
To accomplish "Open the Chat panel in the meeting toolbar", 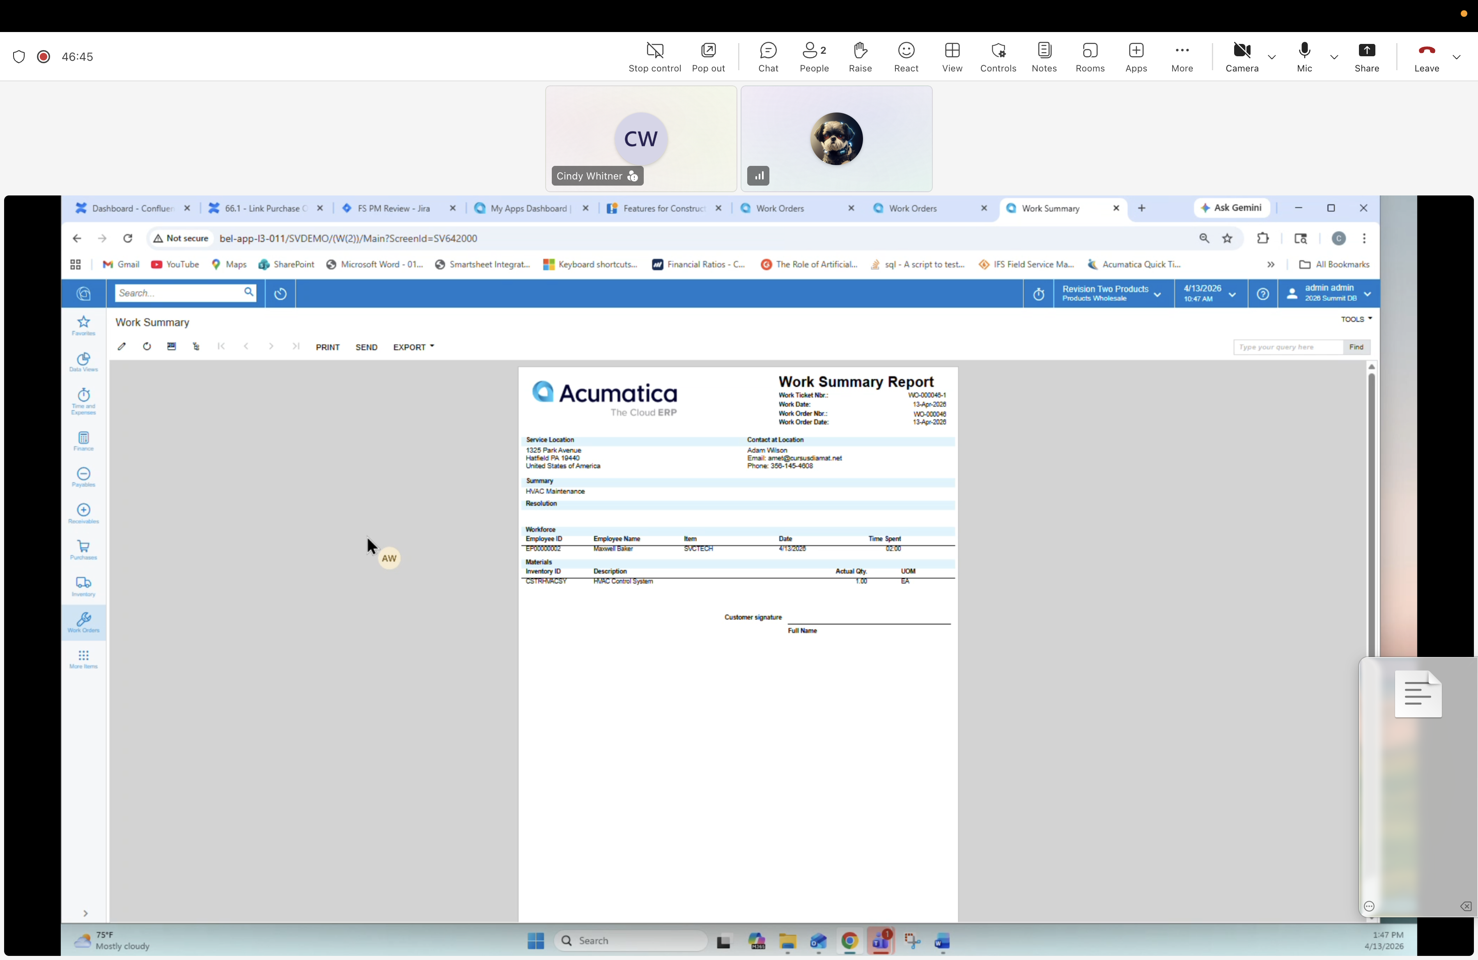I will (768, 57).
